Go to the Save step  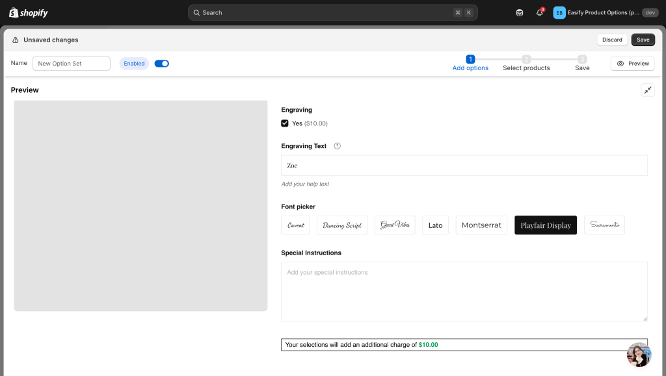582,64
